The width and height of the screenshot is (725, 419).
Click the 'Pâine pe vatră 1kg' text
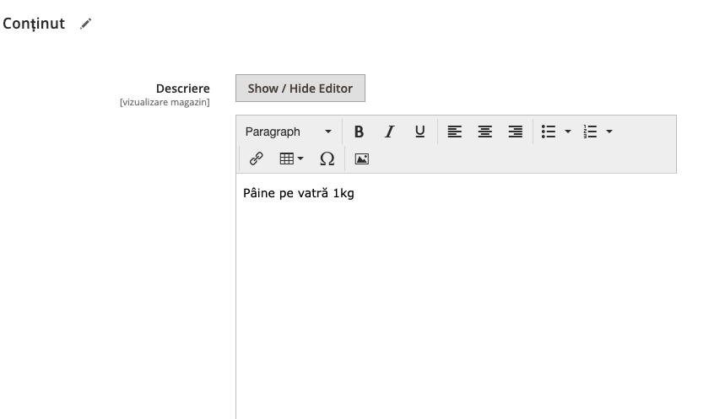coord(299,193)
